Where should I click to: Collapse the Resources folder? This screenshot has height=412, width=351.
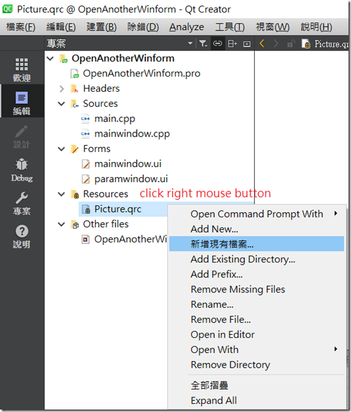point(62,194)
